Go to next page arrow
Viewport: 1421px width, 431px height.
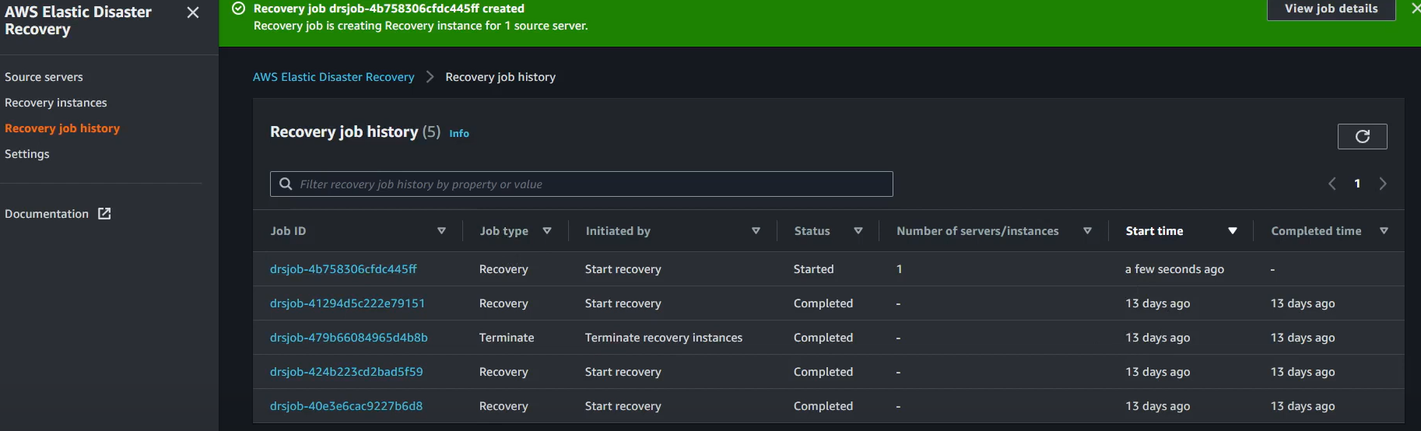point(1383,184)
